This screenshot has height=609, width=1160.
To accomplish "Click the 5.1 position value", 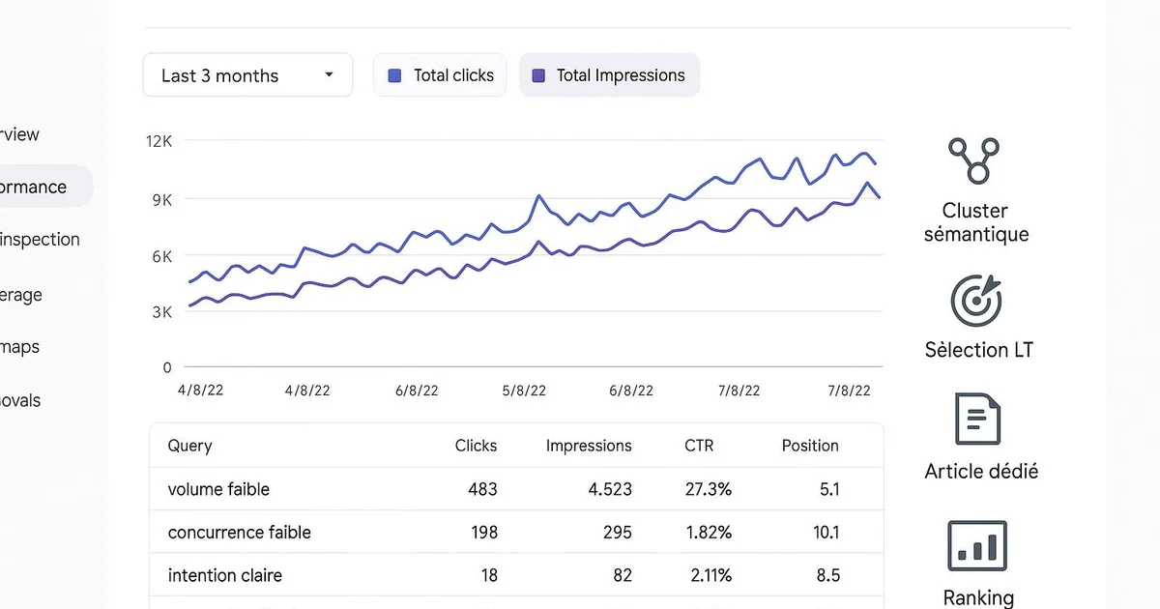I will coord(829,489).
